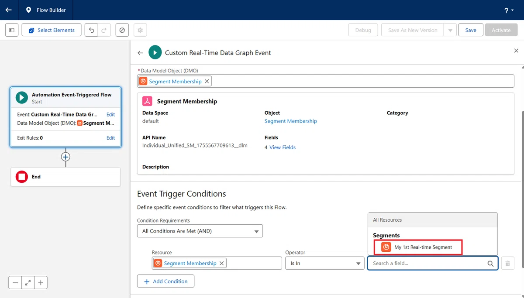
Task: Select My 1st Real-time Segment option
Action: [x=418, y=247]
